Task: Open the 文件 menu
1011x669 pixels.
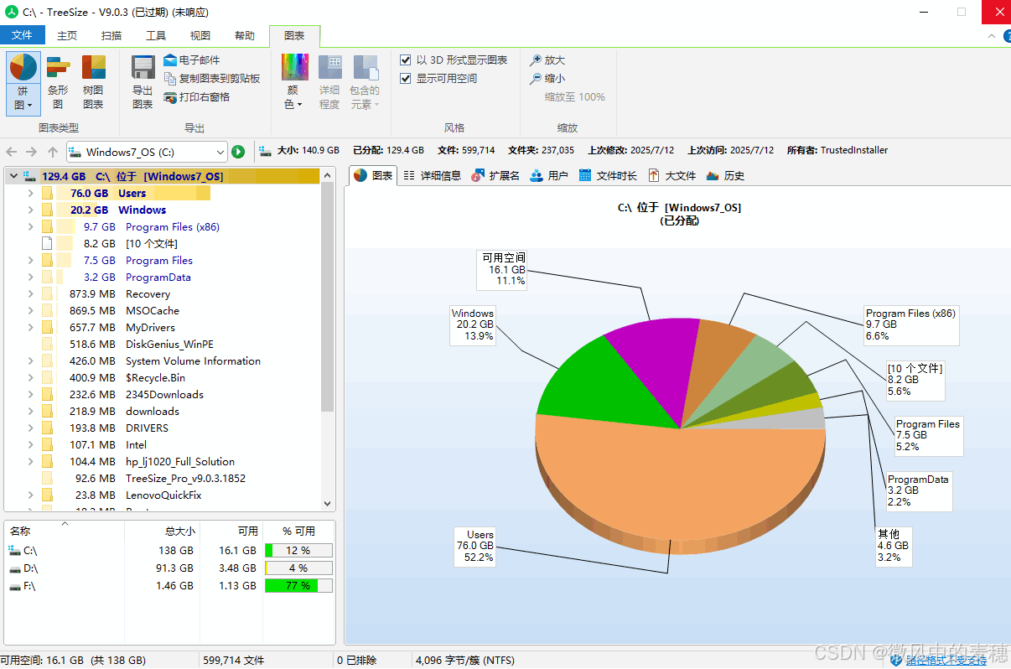Action: (22, 35)
